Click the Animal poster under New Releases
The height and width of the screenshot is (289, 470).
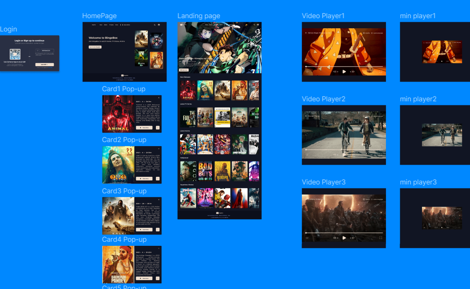[188, 90]
